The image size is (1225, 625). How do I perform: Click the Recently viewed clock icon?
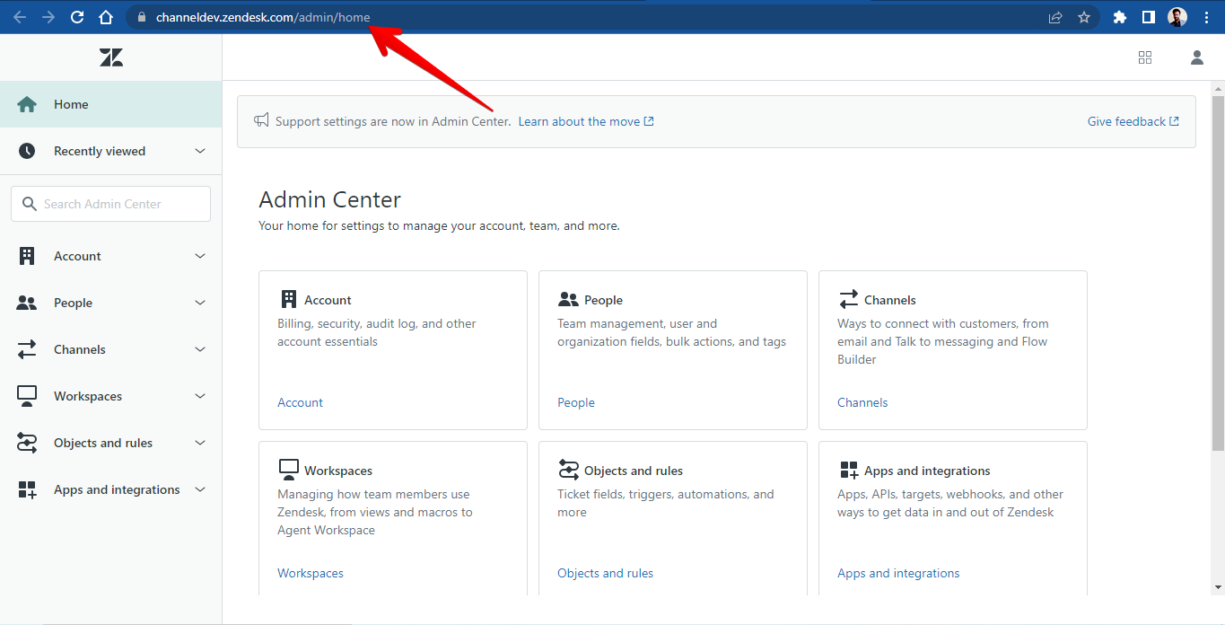pyautogui.click(x=27, y=151)
